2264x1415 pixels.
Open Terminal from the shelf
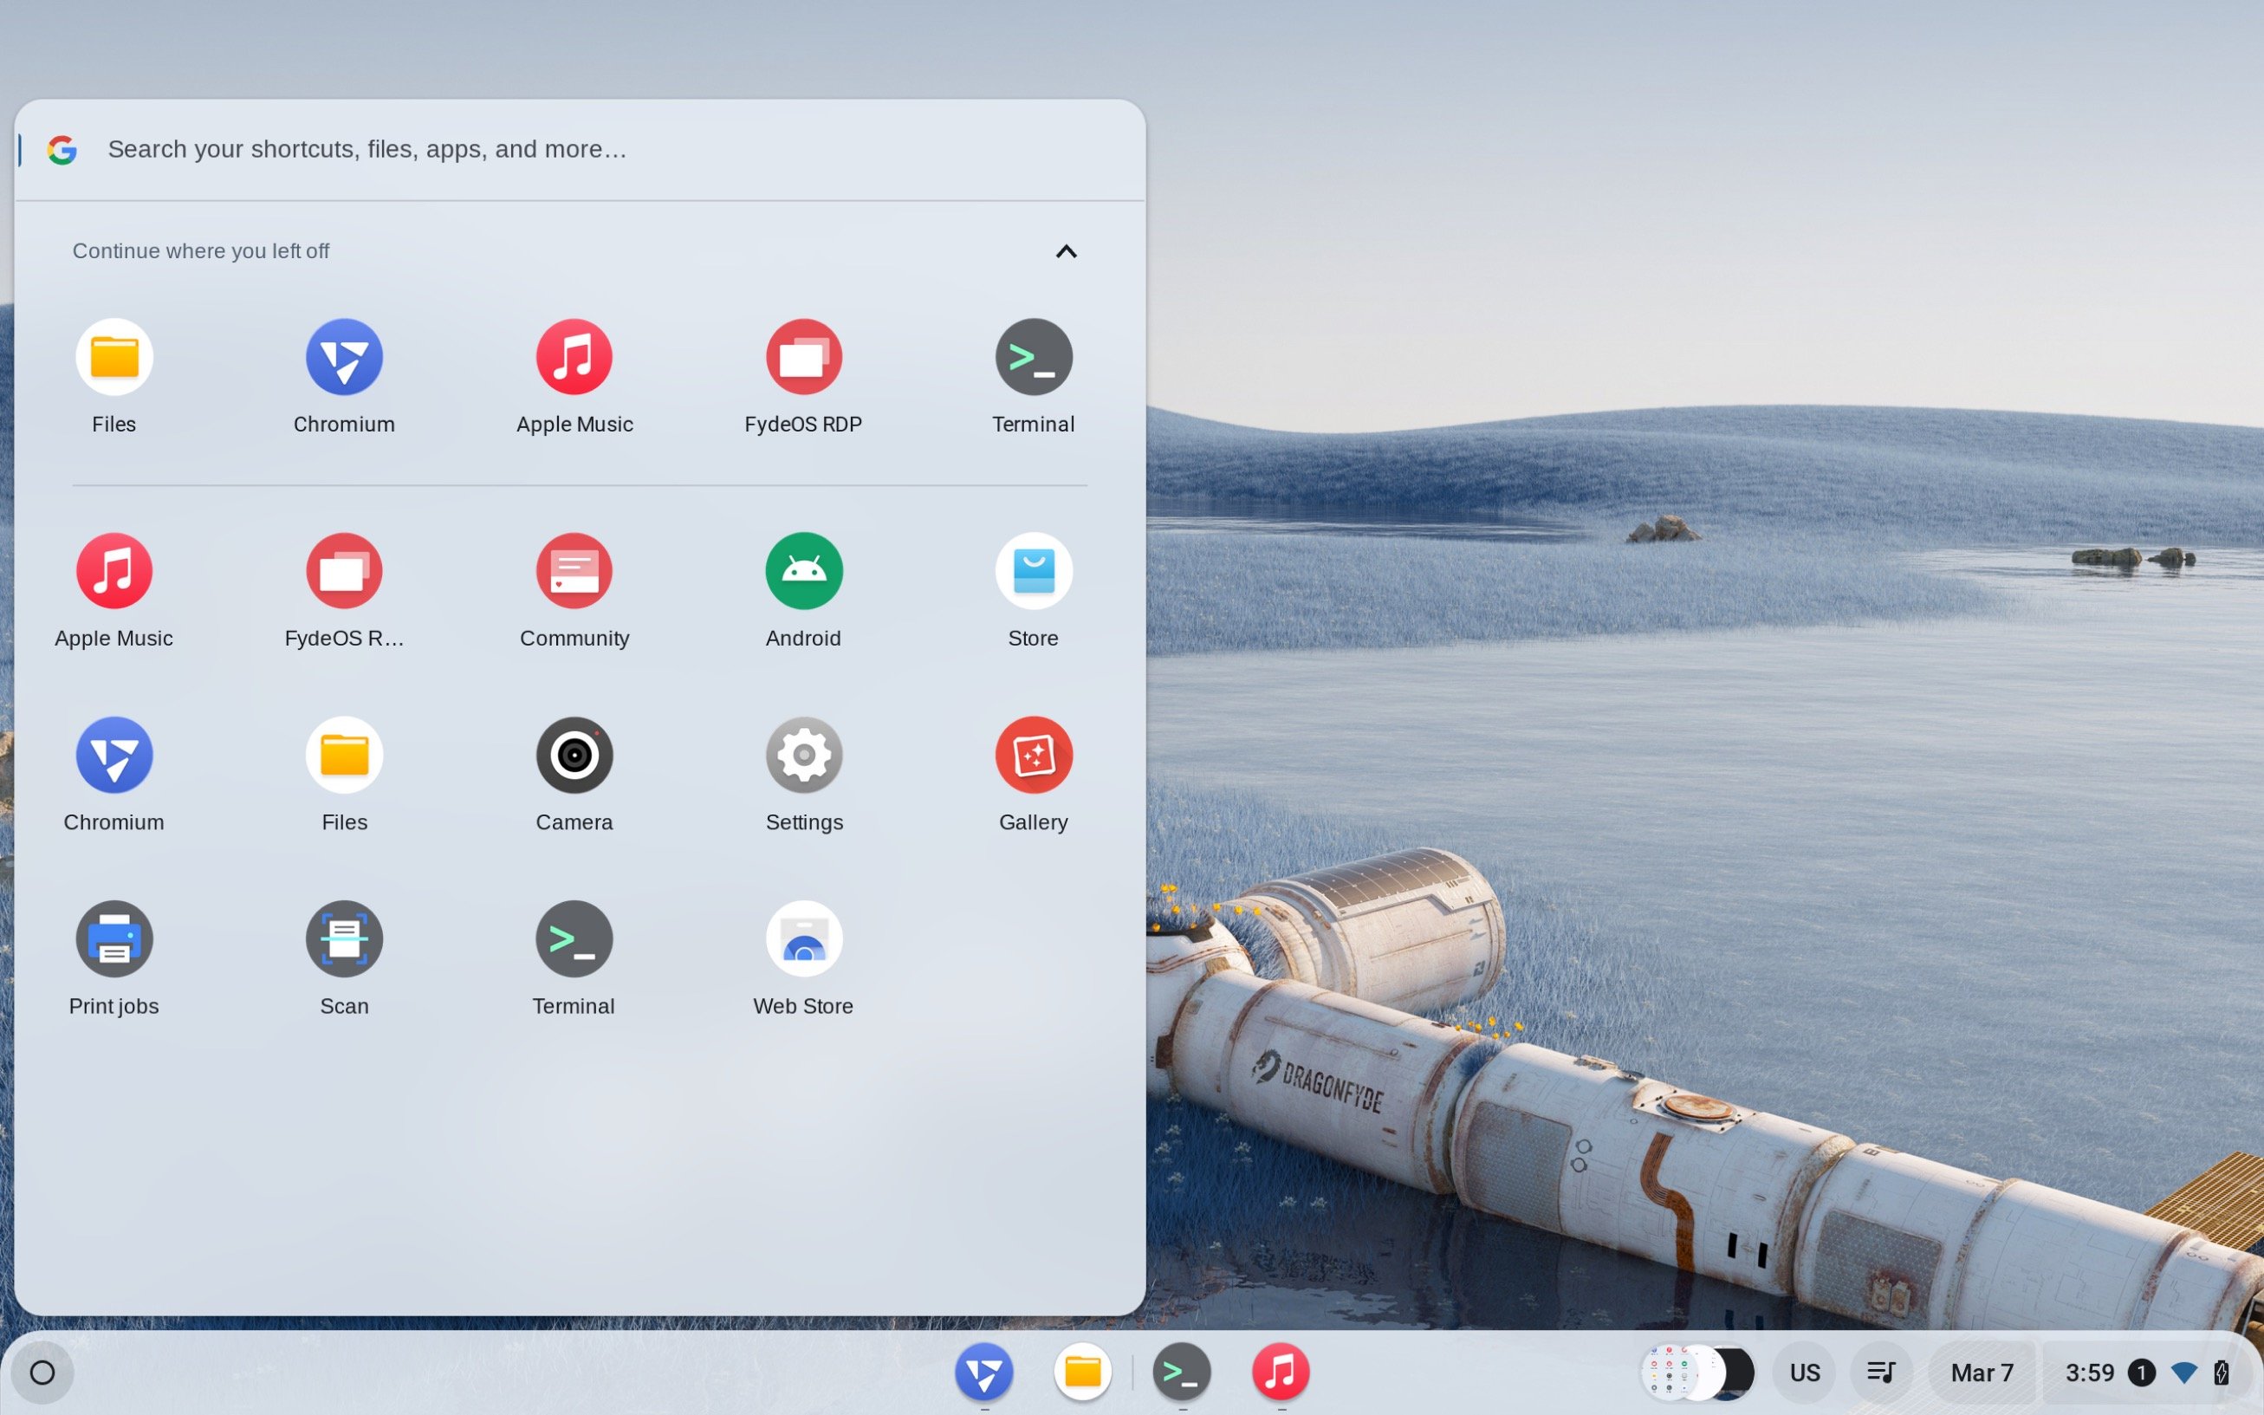[x=1182, y=1373]
